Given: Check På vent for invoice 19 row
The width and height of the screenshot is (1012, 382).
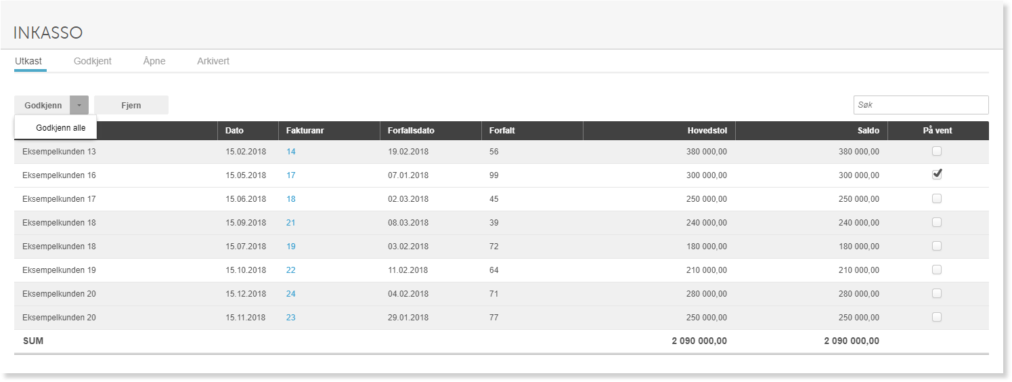Looking at the screenshot, I should point(937,246).
